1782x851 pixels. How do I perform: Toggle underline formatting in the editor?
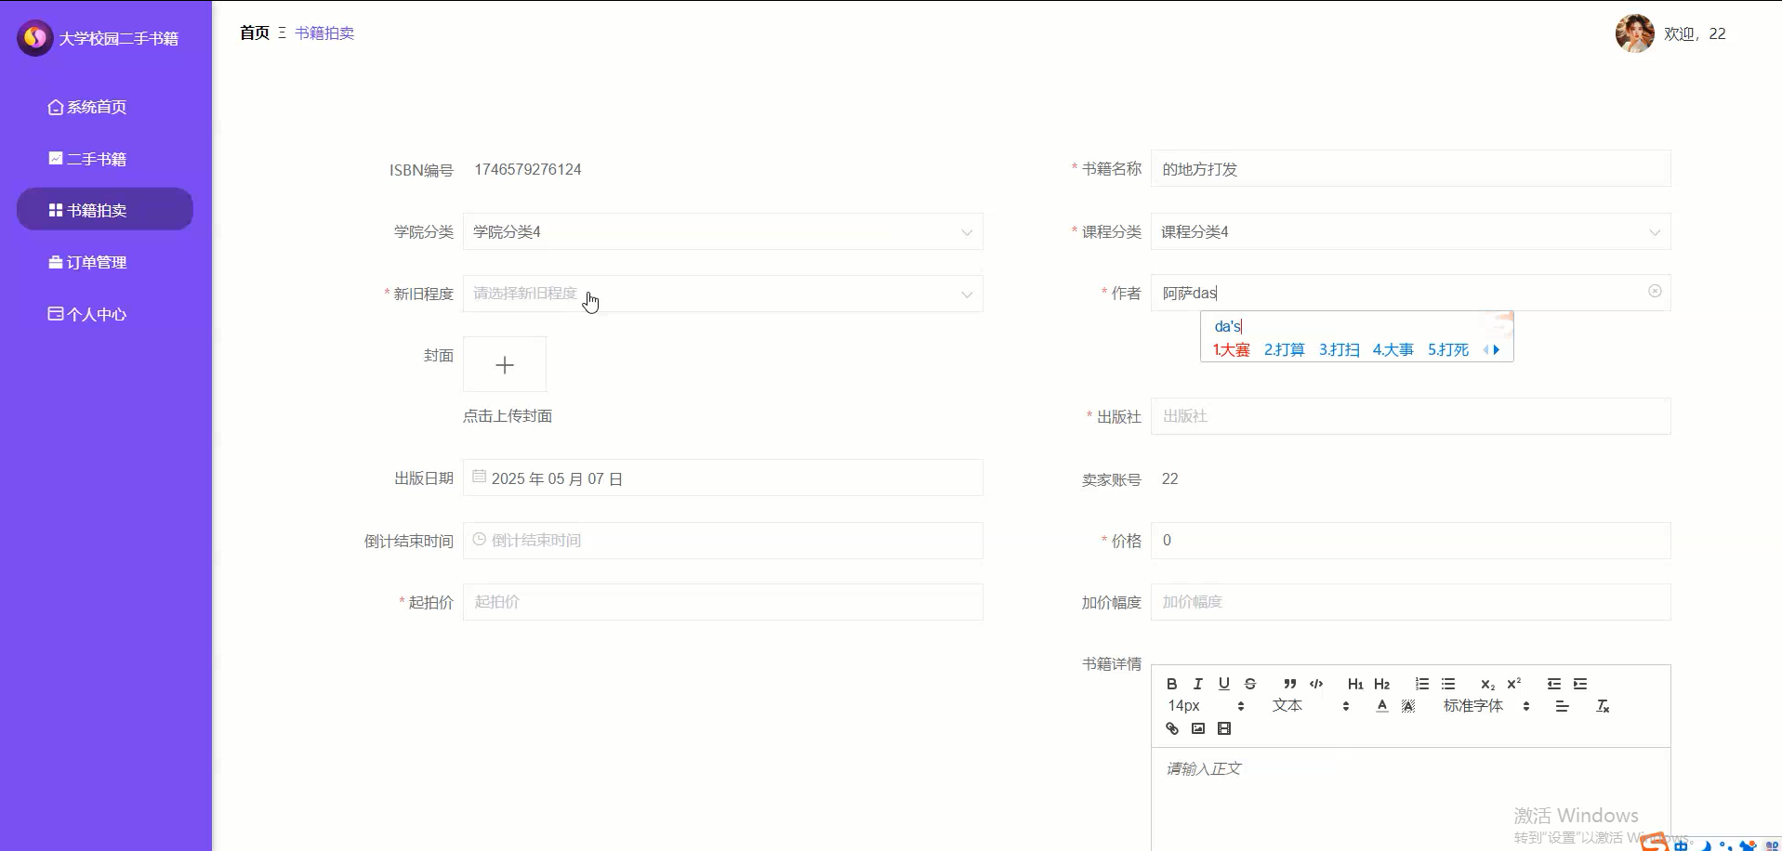point(1223,684)
